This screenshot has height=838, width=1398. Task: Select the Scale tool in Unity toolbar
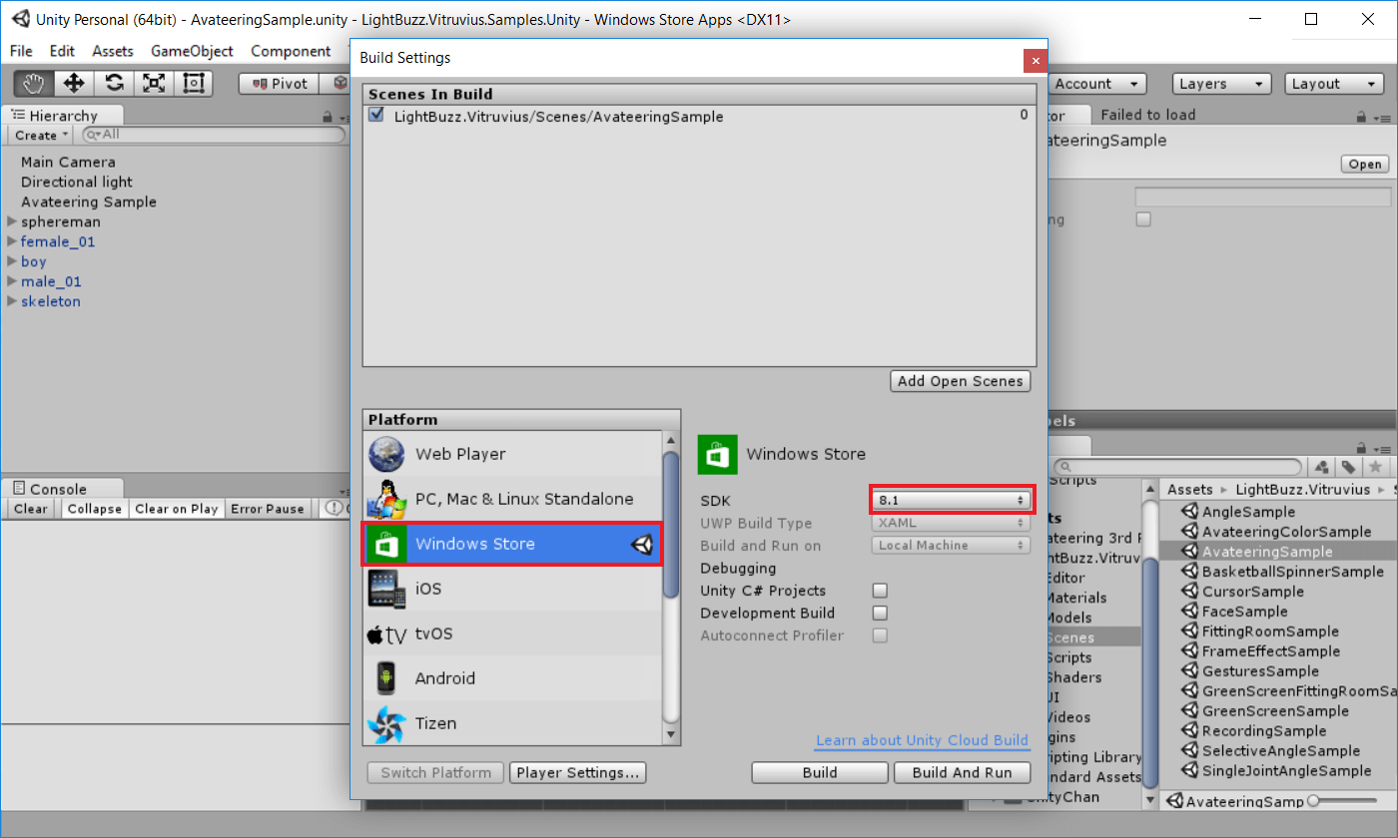(x=154, y=84)
